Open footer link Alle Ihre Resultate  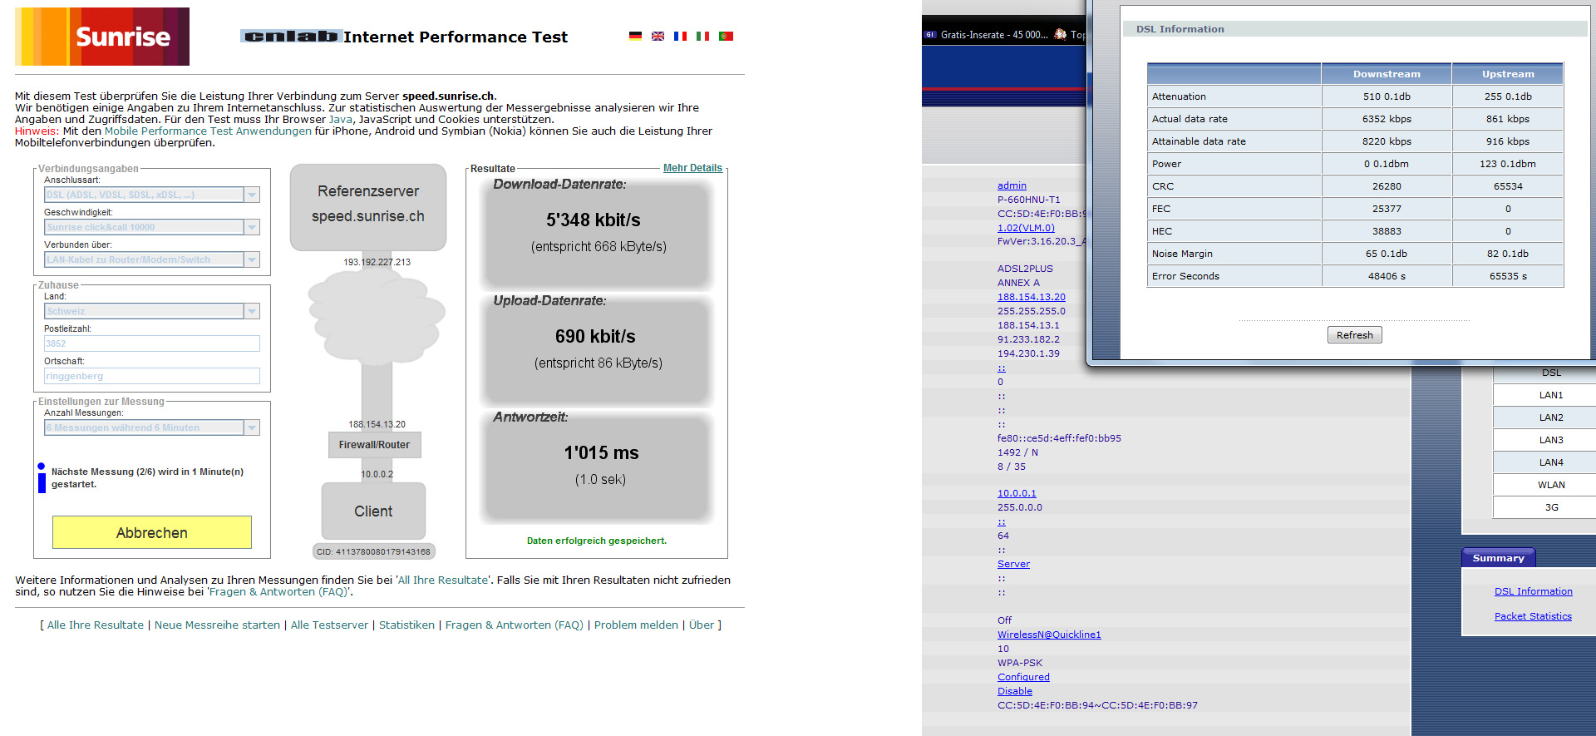[x=96, y=625]
